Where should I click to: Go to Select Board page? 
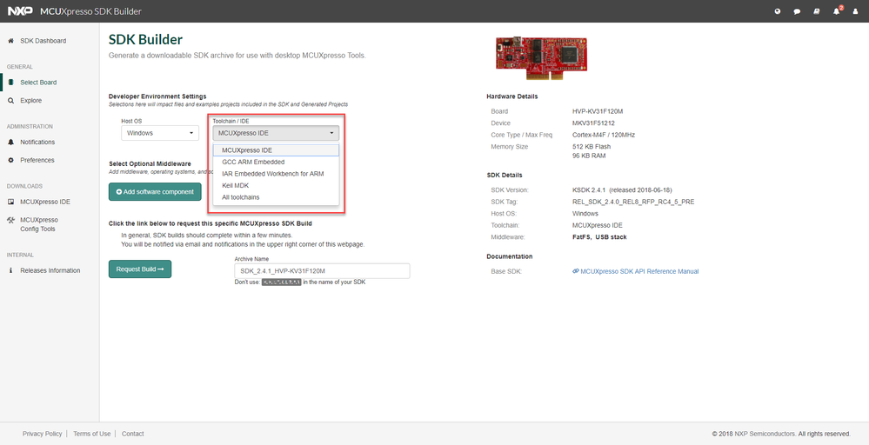pyautogui.click(x=38, y=83)
